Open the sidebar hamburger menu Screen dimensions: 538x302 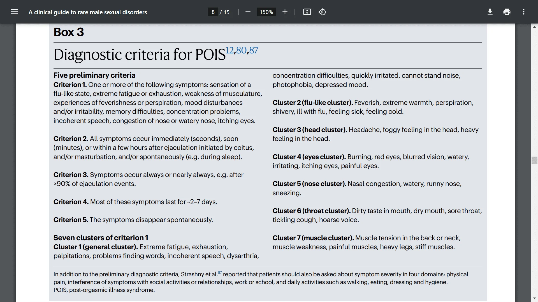(14, 12)
